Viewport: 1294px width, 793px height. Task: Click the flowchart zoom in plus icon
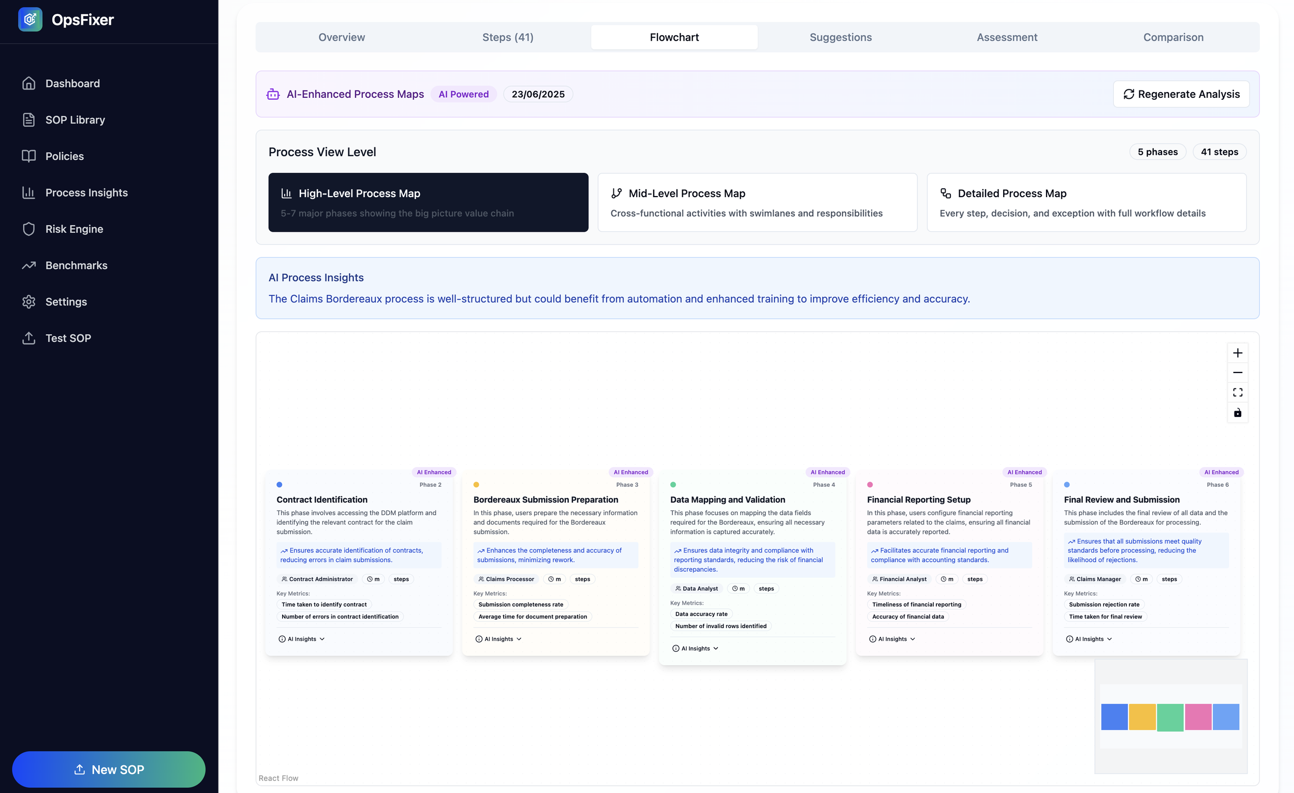[1237, 353]
